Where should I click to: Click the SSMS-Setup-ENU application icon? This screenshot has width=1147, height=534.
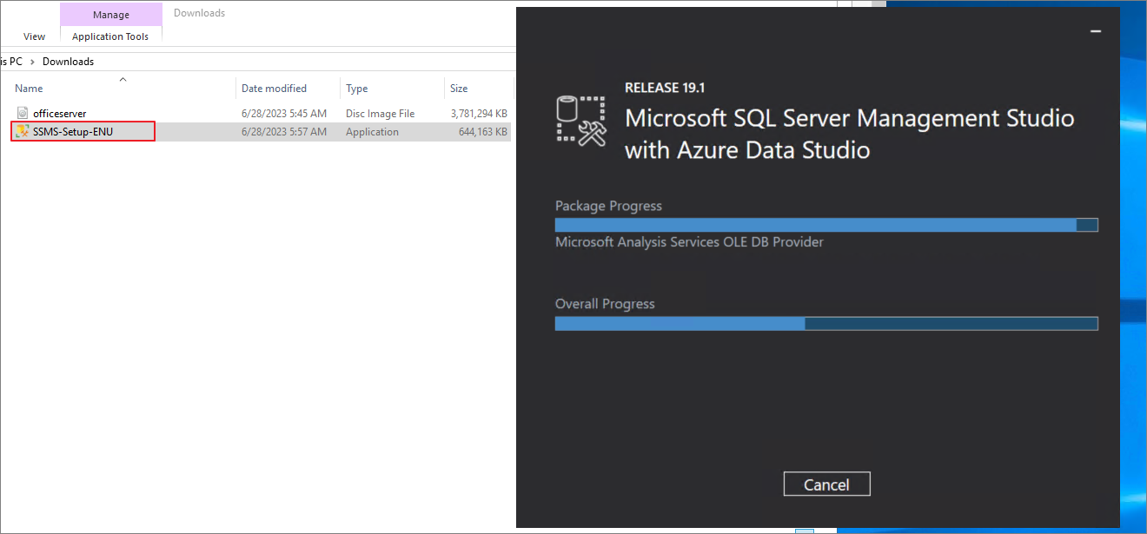23,132
